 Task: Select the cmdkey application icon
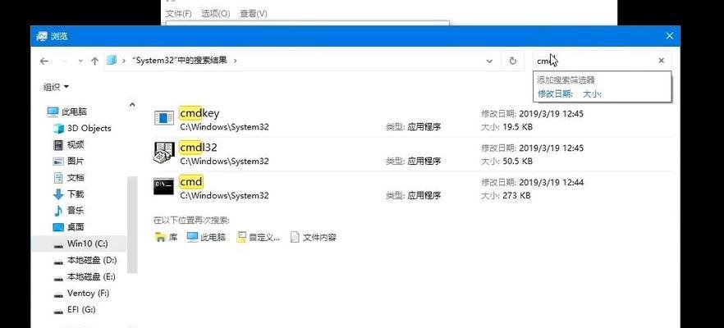(x=163, y=118)
